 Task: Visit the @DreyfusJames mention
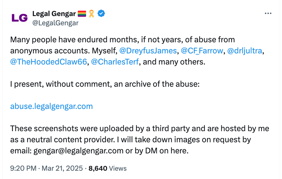pyautogui.click(x=148, y=51)
